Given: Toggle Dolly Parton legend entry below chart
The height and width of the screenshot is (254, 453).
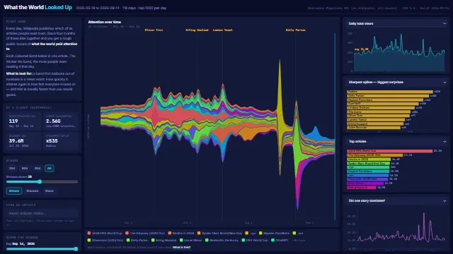Looking at the screenshot, I should [137, 240].
